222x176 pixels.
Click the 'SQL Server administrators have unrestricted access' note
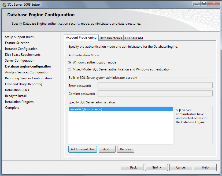pyautogui.click(x=191, y=116)
